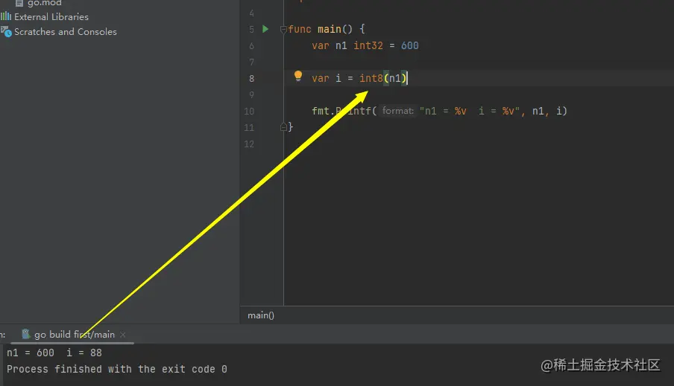The image size is (674, 386).
Task: Collapse func main fold marker on line 5
Action: [283, 30]
